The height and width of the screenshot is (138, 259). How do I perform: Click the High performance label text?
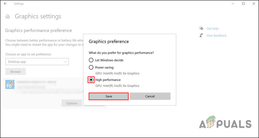108,80
